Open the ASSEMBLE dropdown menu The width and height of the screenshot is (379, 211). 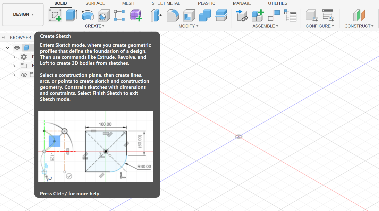click(x=265, y=26)
